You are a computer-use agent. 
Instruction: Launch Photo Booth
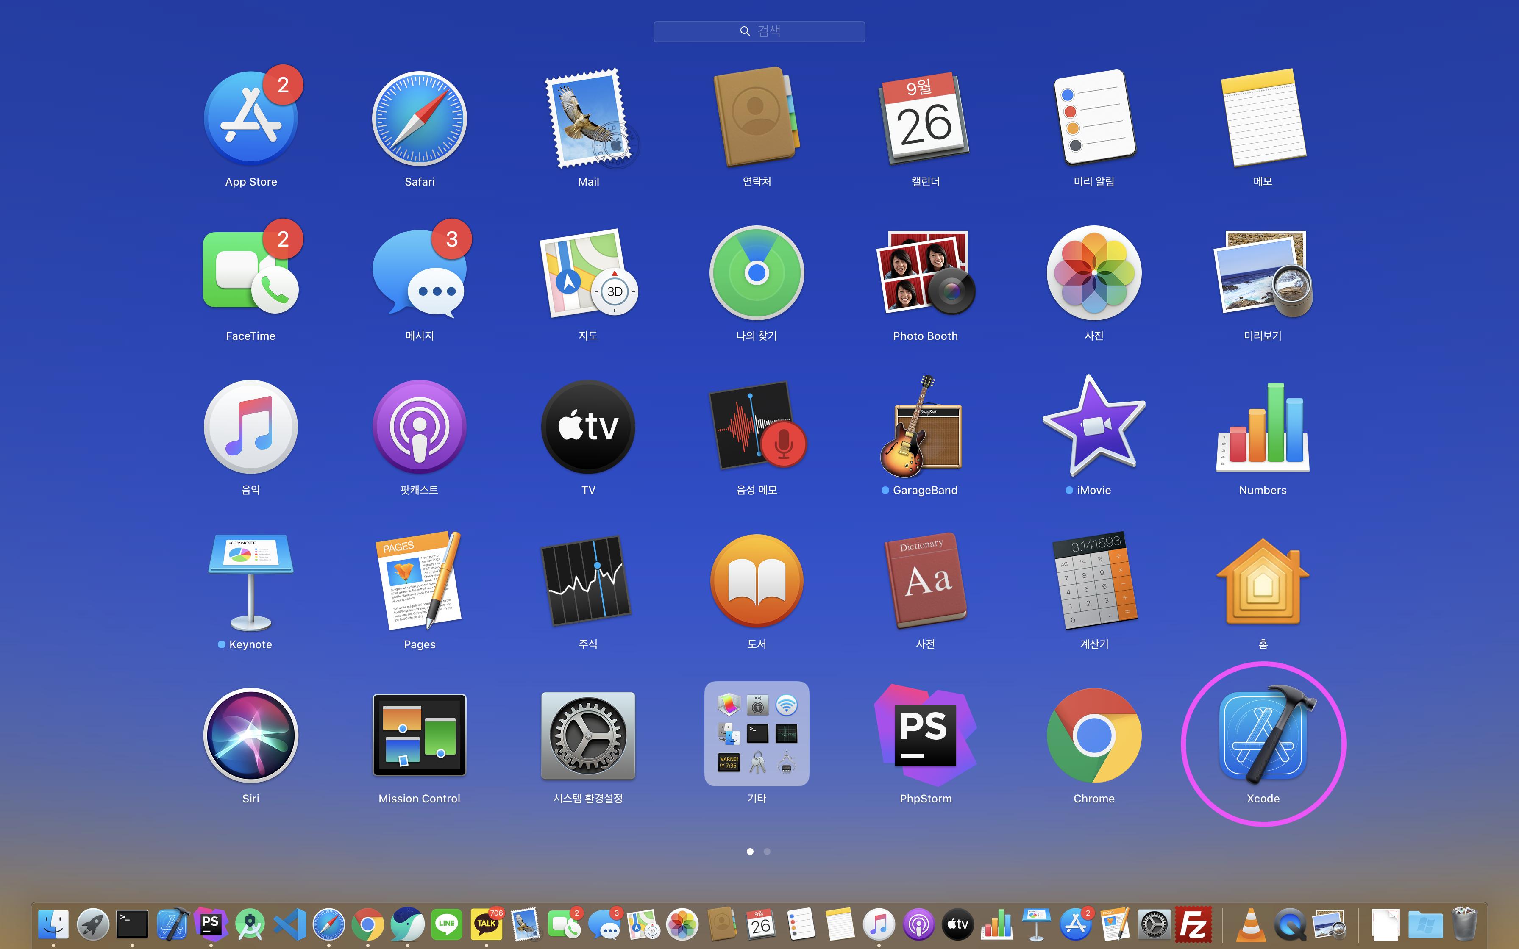(926, 272)
